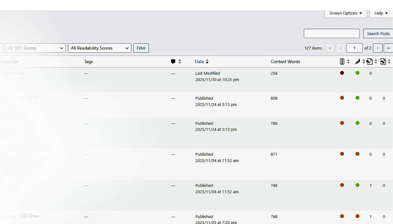Click the Comments speech bubble column icon
Image resolution: width=393 pixels, height=224 pixels.
click(x=173, y=62)
